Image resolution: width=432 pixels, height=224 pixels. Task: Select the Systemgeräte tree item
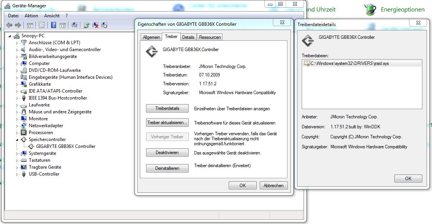[x=42, y=153]
